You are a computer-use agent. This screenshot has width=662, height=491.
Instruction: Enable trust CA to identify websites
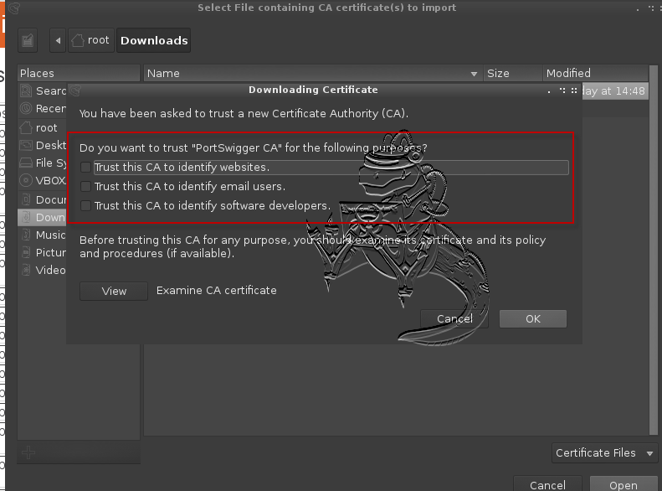click(85, 168)
